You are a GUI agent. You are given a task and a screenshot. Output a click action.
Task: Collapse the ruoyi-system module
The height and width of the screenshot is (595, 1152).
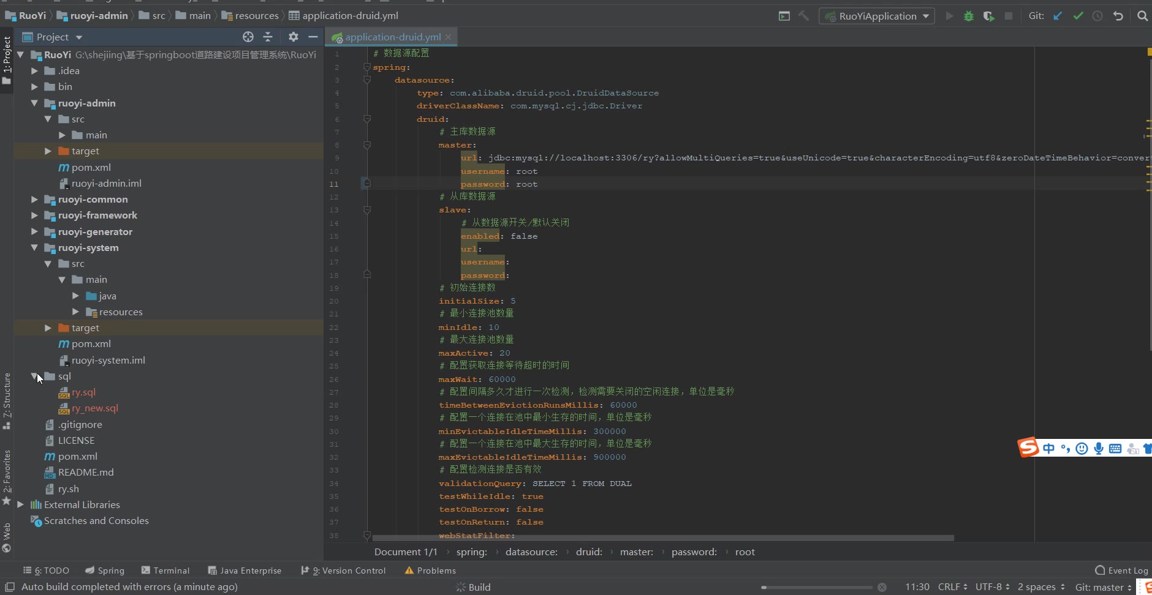pos(34,247)
